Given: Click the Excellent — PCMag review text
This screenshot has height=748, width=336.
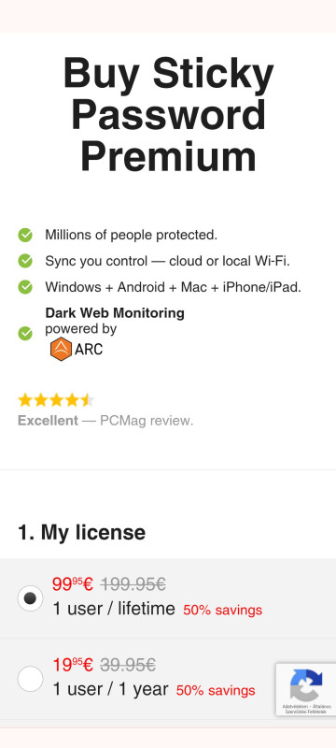Looking at the screenshot, I should (105, 421).
